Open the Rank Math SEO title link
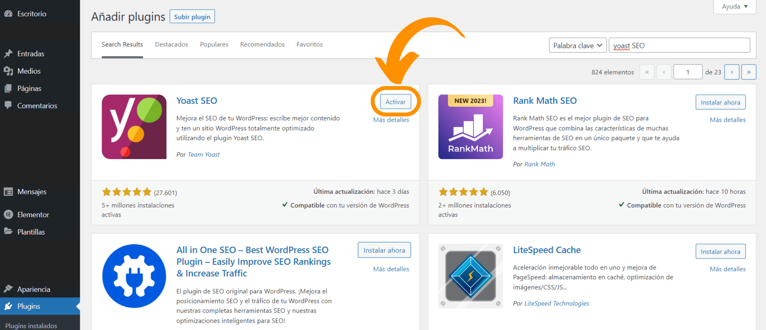 [545, 101]
